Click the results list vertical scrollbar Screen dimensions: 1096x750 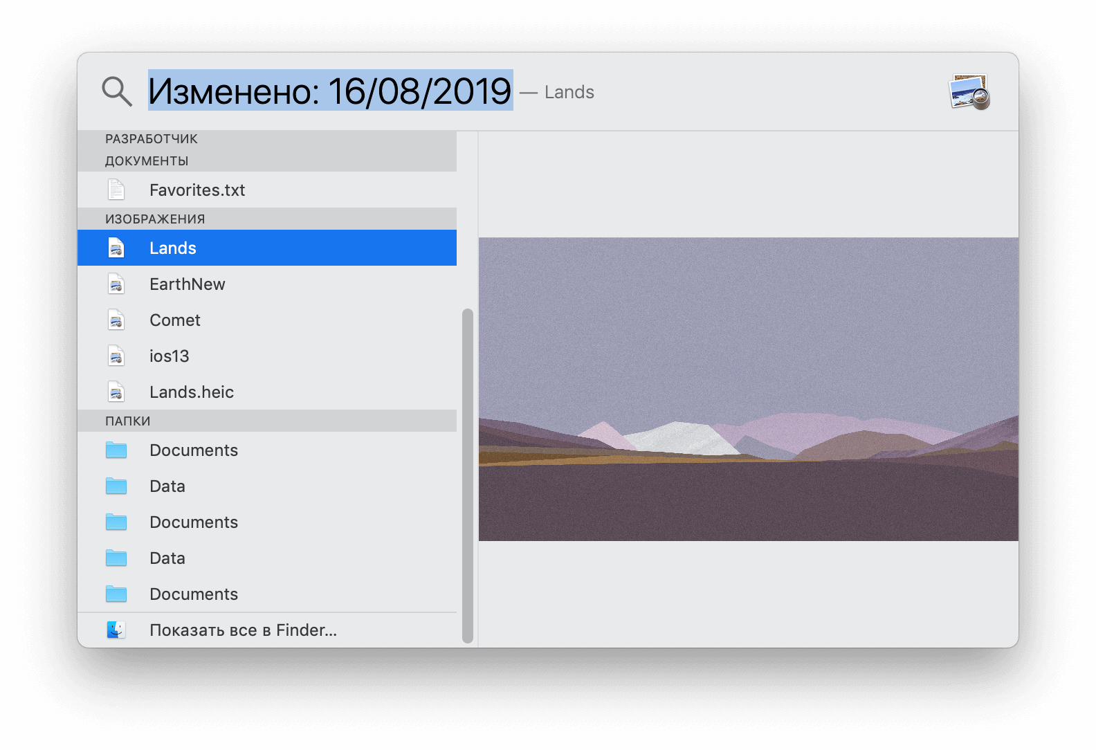click(x=468, y=476)
